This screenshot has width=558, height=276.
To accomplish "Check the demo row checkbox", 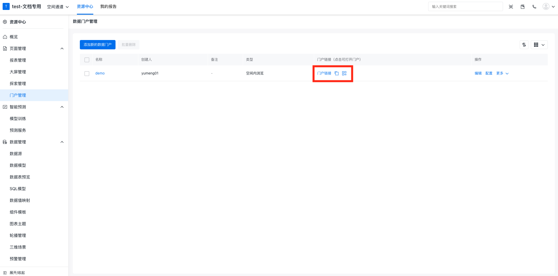I will (x=87, y=74).
